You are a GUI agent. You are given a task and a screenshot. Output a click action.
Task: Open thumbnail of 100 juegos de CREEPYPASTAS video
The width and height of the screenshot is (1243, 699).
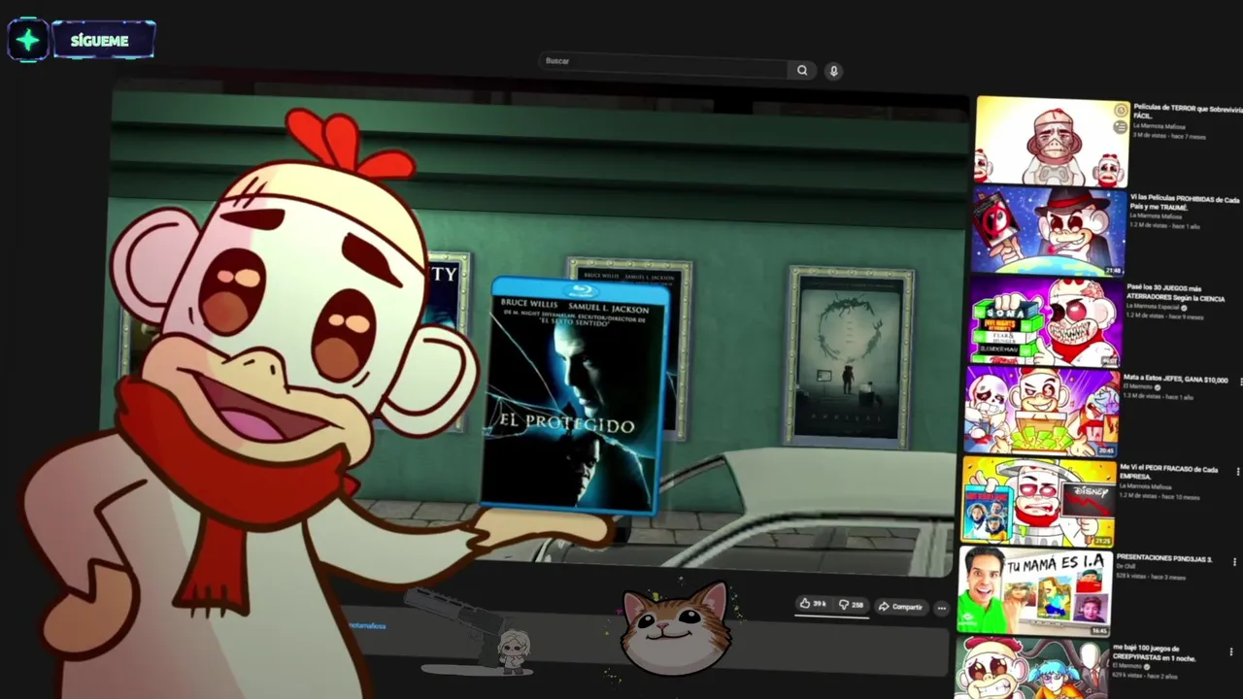pyautogui.click(x=1031, y=669)
